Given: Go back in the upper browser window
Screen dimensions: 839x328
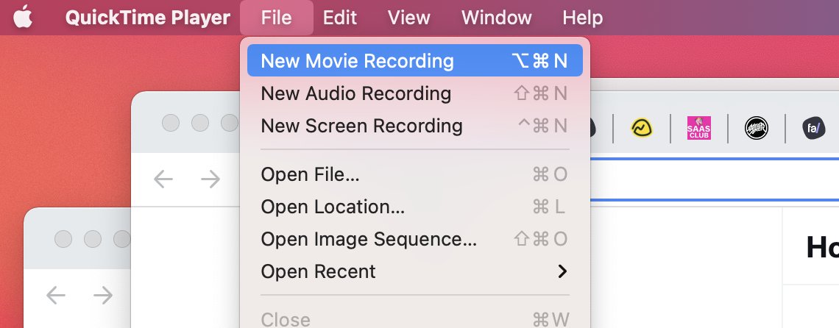Looking at the screenshot, I should point(163,179).
